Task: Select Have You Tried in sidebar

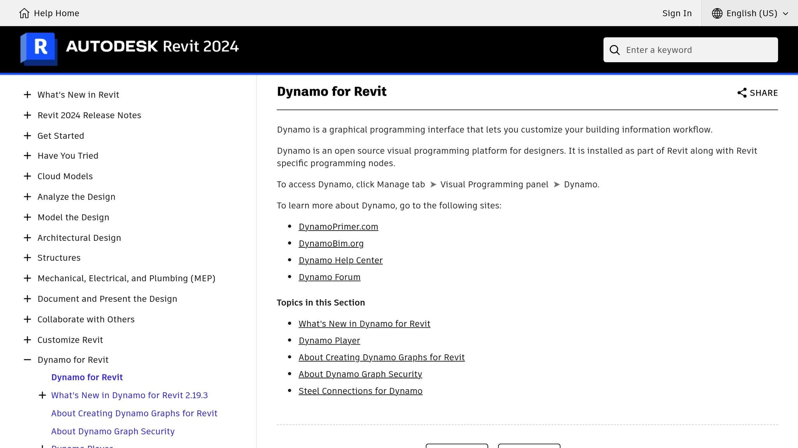Action: coord(68,156)
